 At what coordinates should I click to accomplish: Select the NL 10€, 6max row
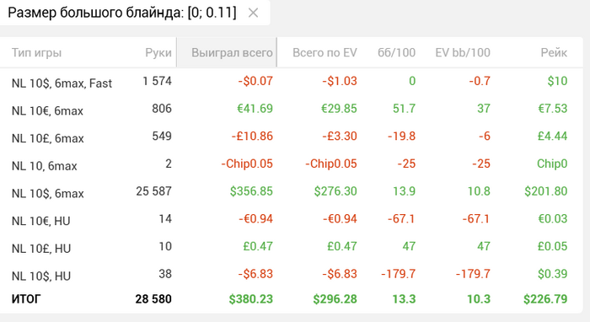pyautogui.click(x=292, y=109)
